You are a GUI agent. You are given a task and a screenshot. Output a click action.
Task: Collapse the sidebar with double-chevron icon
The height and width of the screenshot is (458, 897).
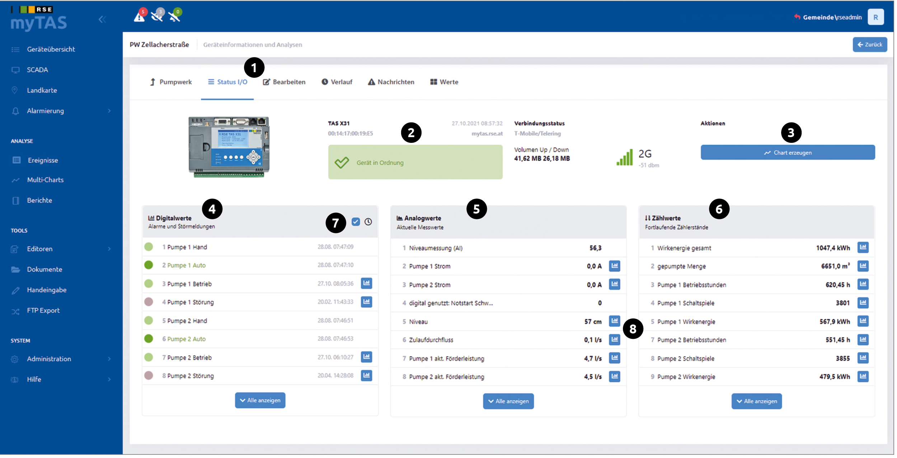click(102, 19)
